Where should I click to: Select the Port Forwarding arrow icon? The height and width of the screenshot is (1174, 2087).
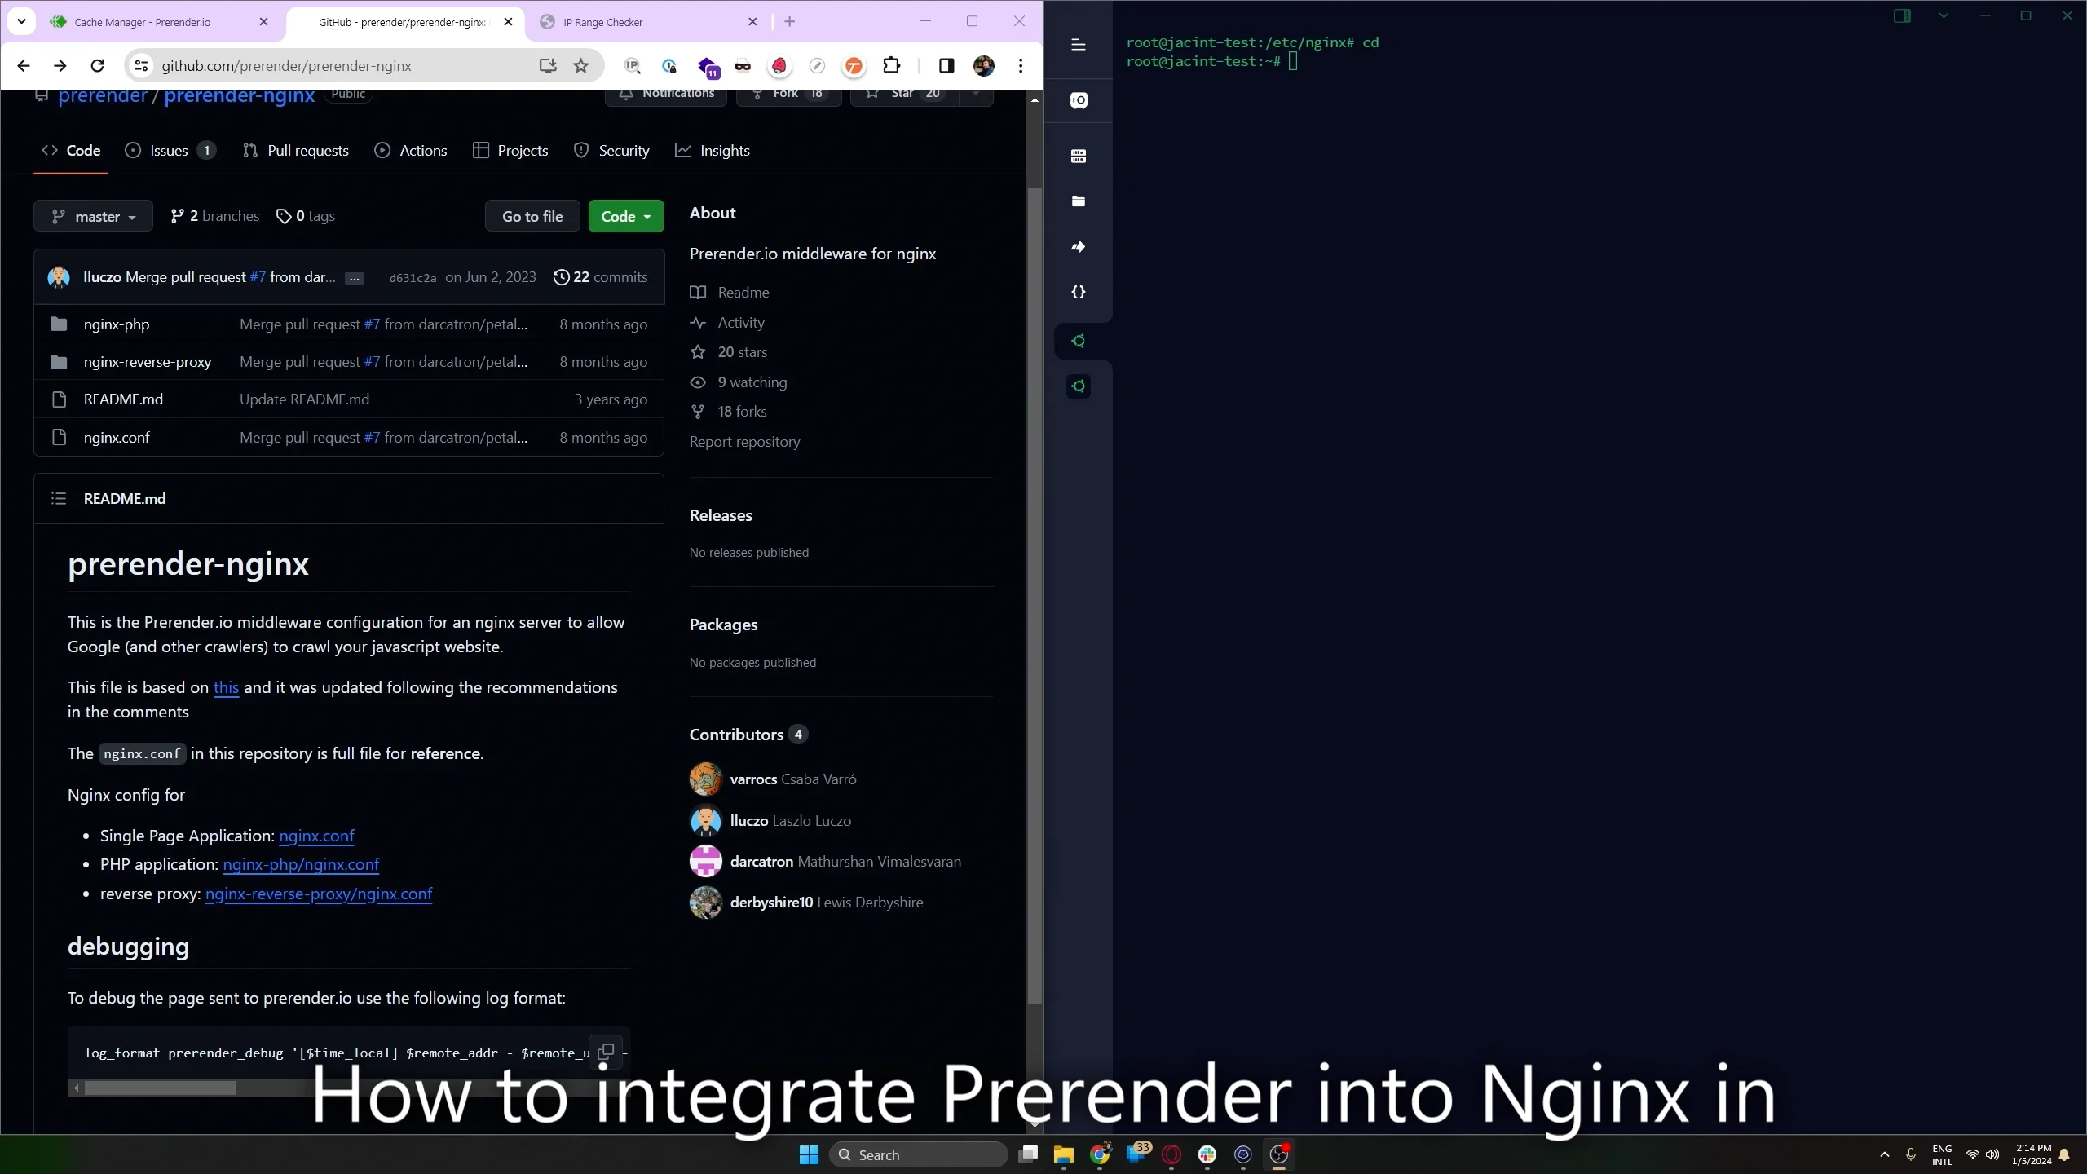click(1078, 247)
